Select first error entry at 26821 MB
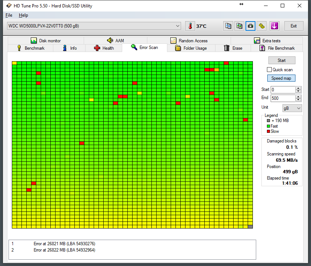311x266 pixels. click(64, 244)
